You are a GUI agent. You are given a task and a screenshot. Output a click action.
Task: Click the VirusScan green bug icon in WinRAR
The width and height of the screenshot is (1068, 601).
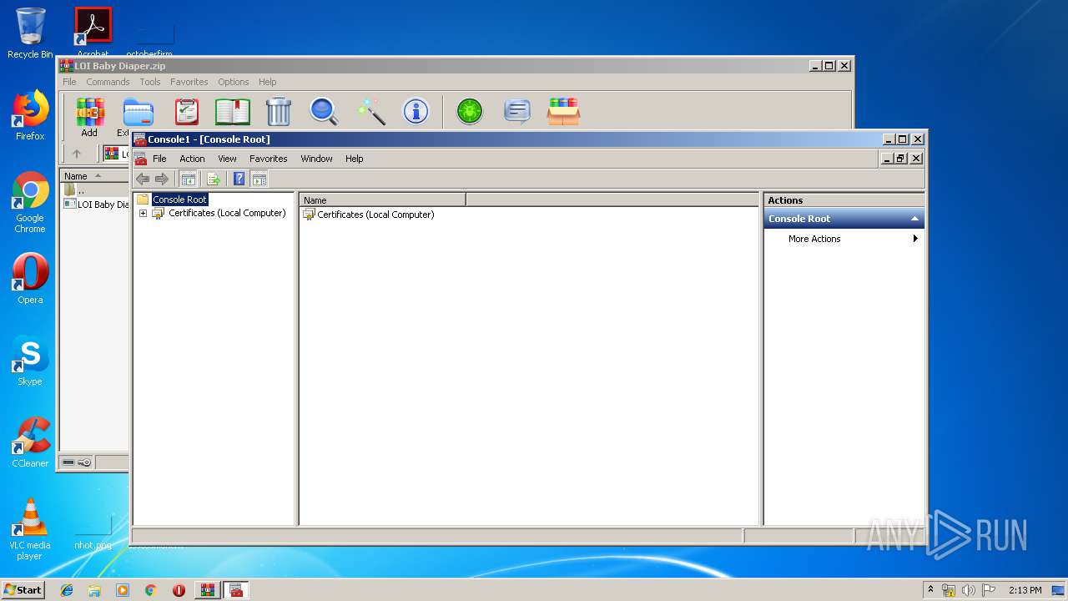[470, 111]
